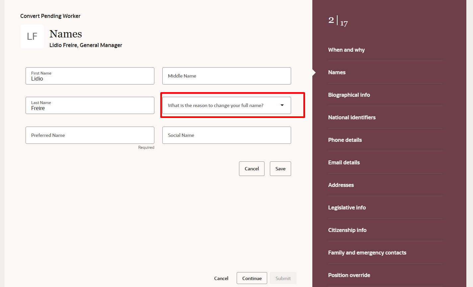The image size is (473, 287).
Task: Open the Email details step
Action: (x=344, y=162)
